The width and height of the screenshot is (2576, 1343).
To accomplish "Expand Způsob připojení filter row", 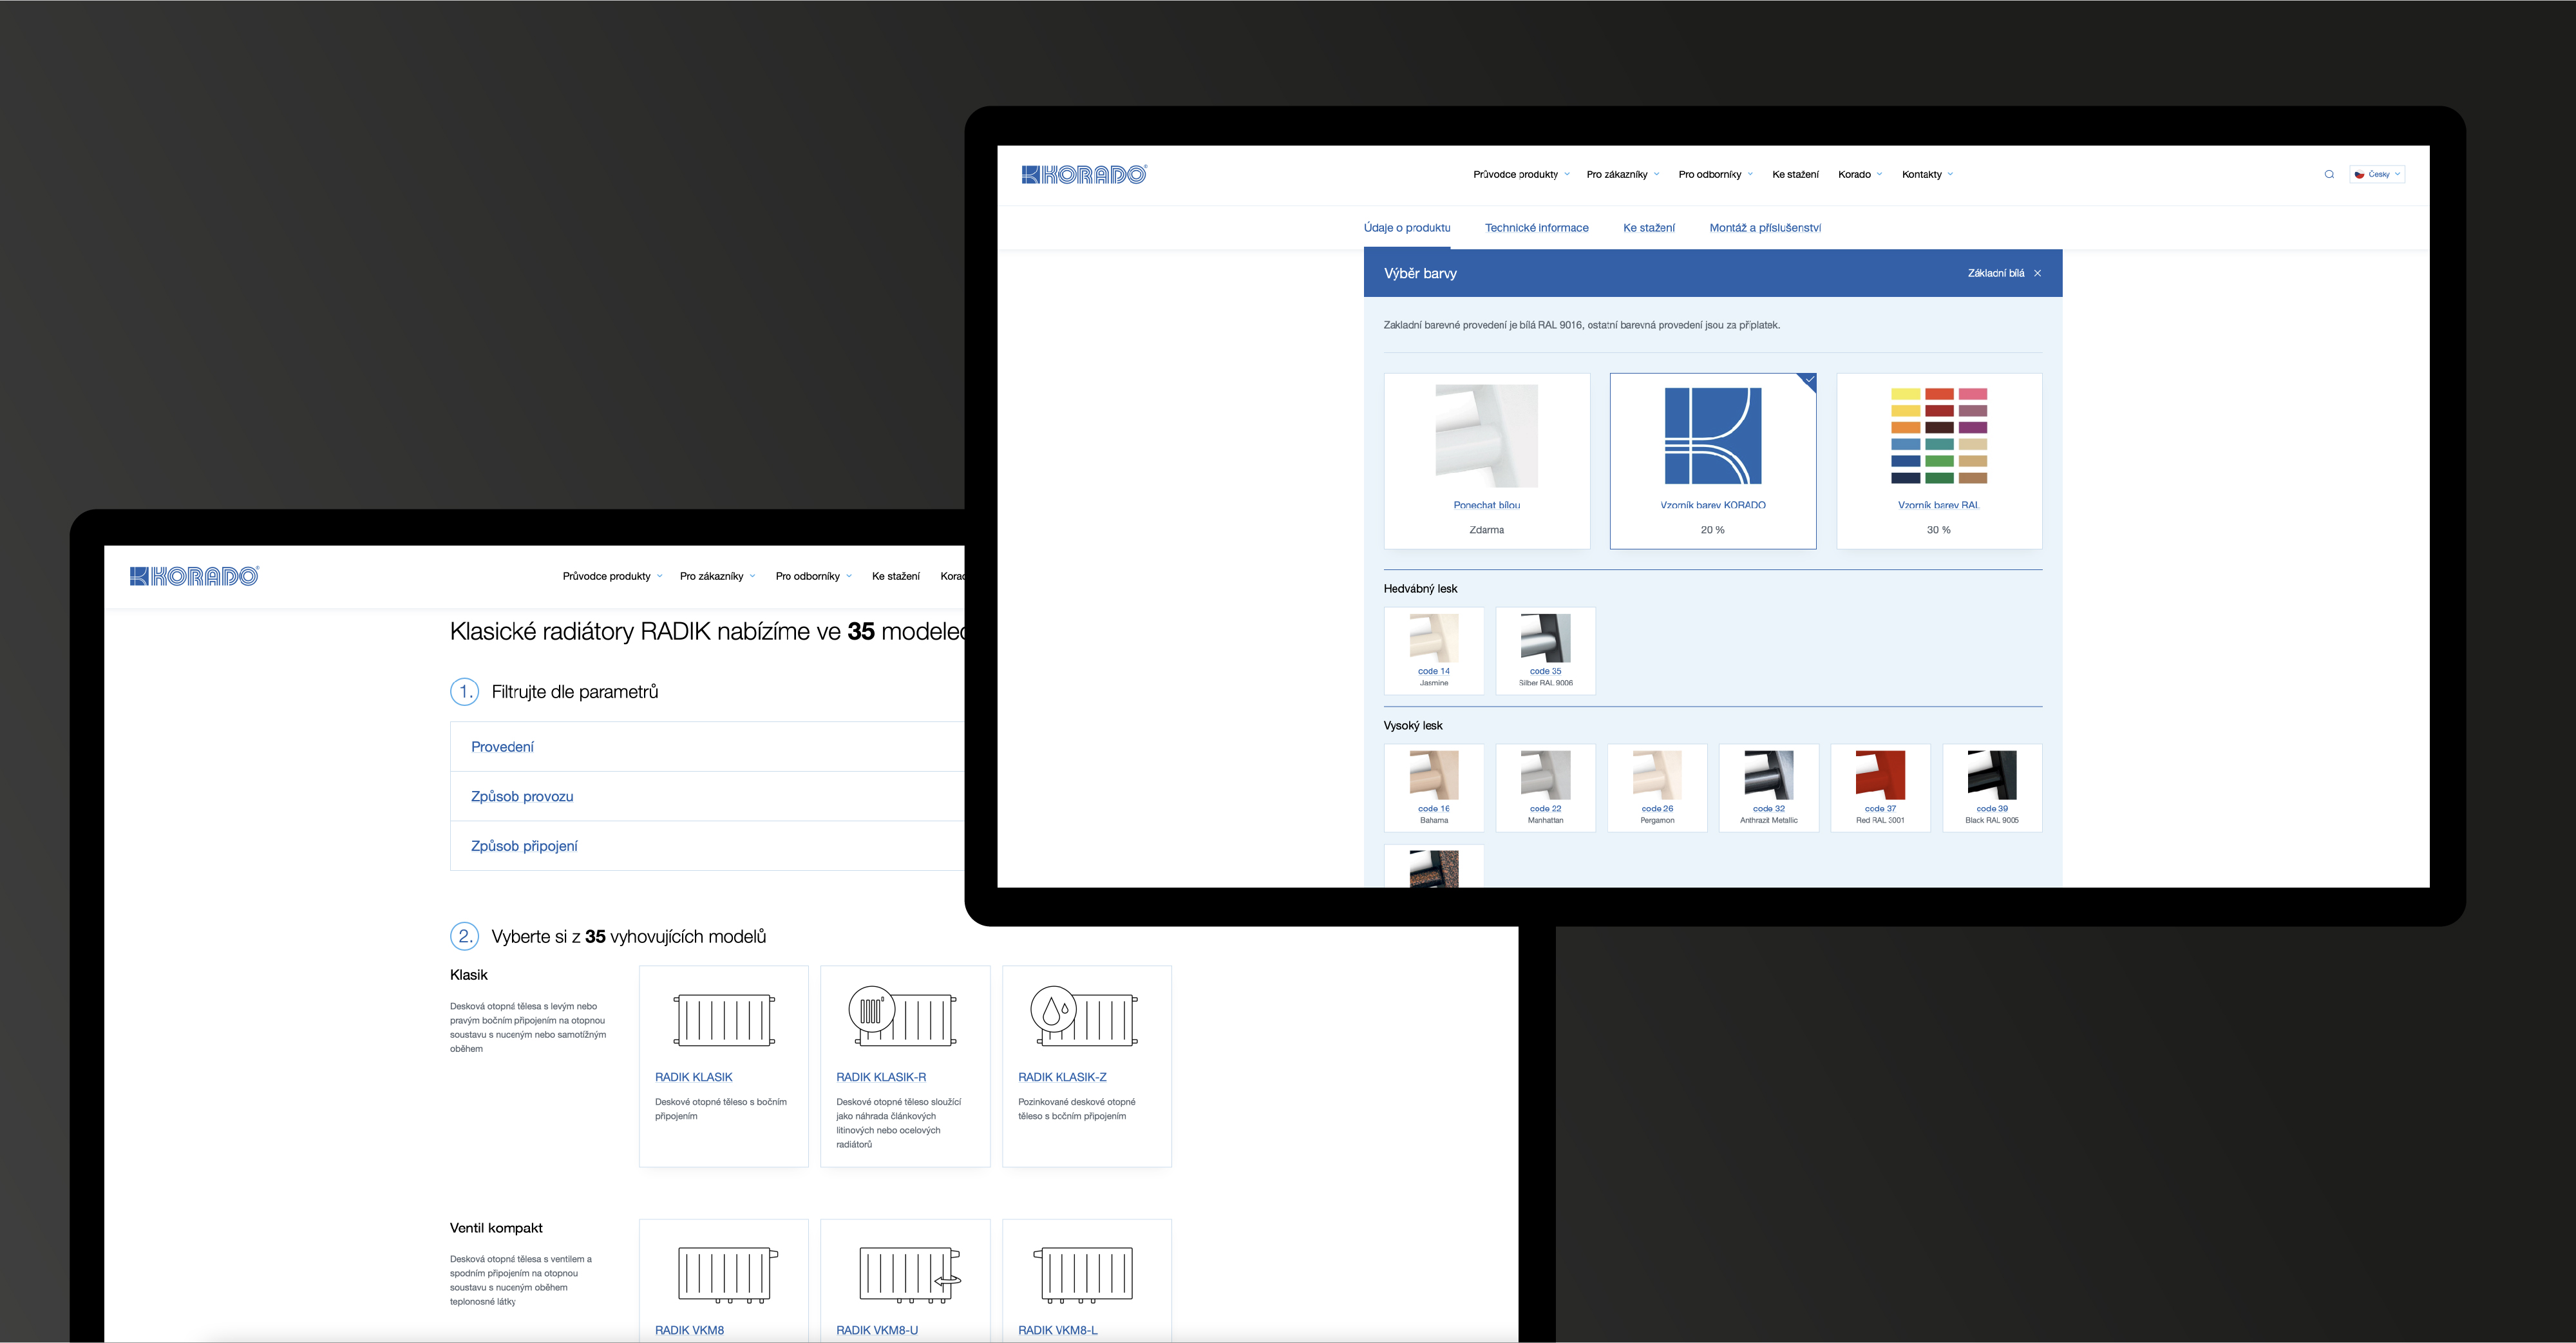I will pyautogui.click(x=524, y=846).
